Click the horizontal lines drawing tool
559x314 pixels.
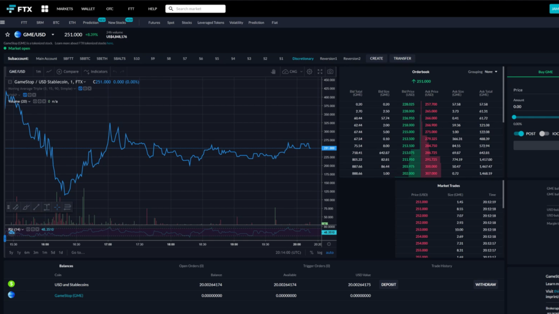pyautogui.click(x=67, y=207)
